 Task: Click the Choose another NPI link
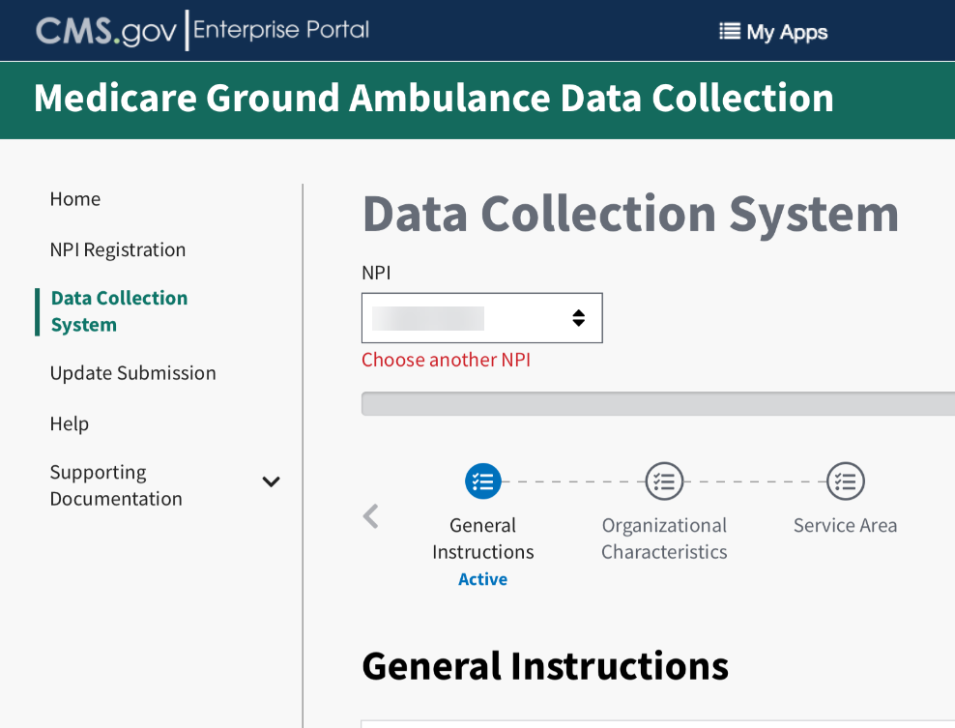[446, 361]
